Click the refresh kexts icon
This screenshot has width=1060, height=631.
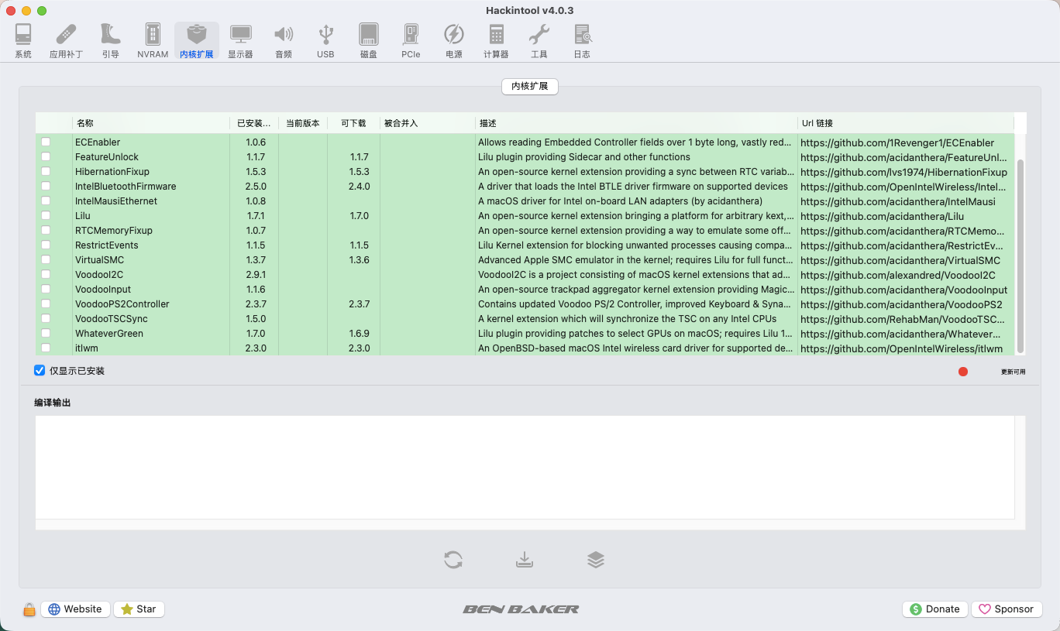pyautogui.click(x=453, y=559)
